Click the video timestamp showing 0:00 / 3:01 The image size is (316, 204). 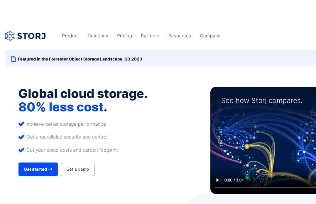coord(234,180)
